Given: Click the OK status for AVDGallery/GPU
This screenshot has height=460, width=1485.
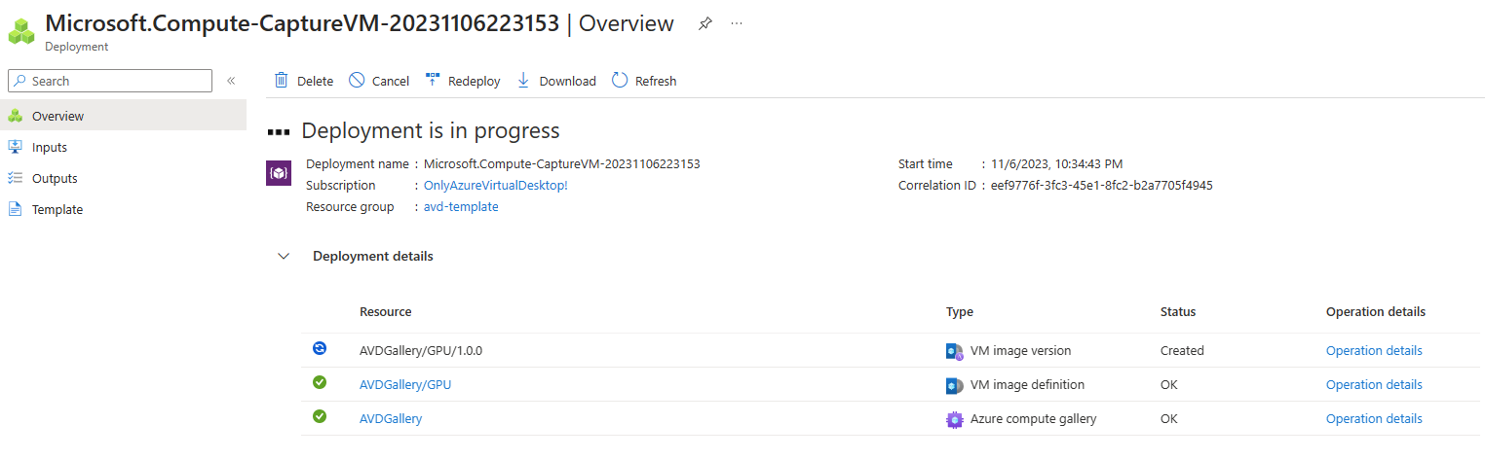Looking at the screenshot, I should tap(1169, 384).
